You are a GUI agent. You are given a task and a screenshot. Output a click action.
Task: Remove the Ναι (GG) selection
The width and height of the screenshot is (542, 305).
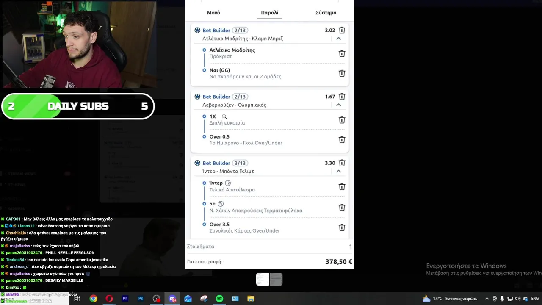(x=342, y=73)
